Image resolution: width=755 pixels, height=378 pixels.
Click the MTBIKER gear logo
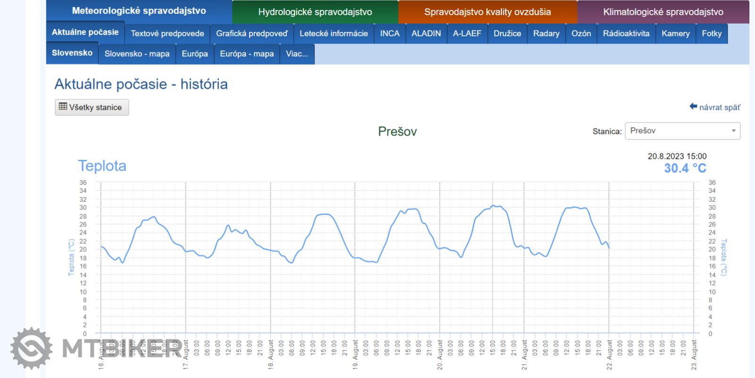[31, 348]
